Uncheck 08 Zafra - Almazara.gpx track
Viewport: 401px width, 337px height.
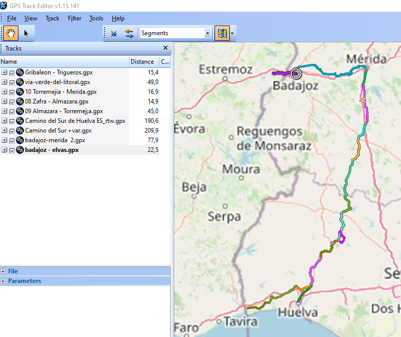12,102
